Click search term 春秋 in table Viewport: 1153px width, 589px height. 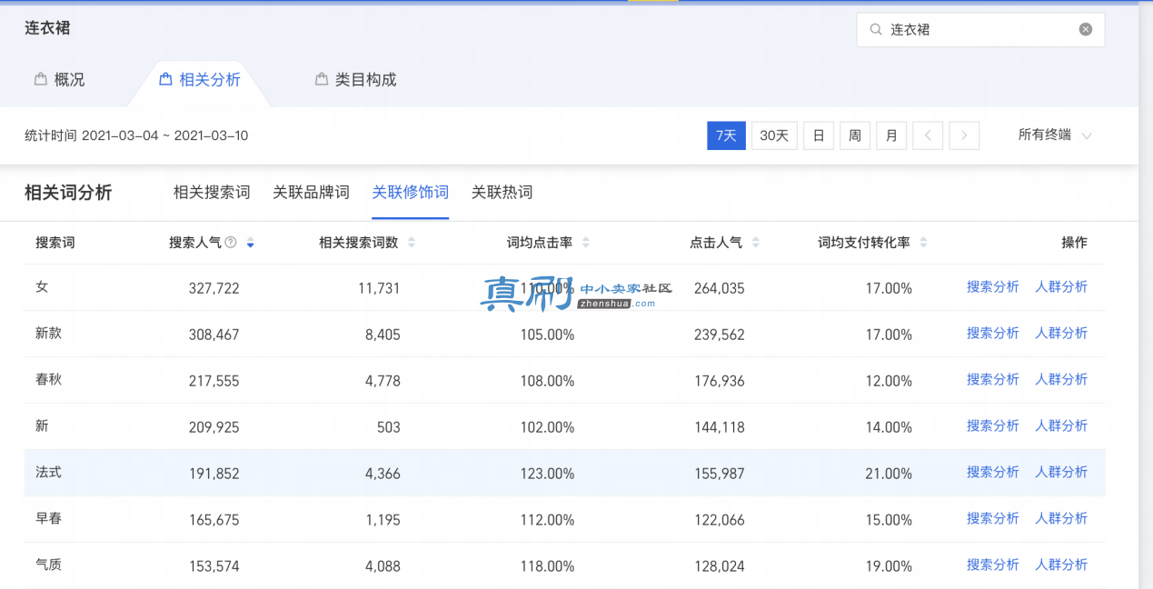click(48, 380)
